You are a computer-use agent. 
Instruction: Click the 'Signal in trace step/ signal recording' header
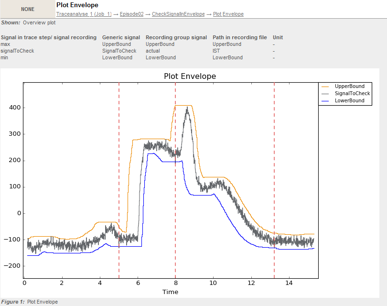49,37
